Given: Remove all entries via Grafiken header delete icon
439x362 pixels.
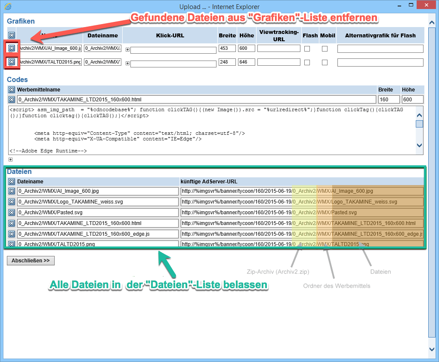Looking at the screenshot, I should click(x=12, y=35).
